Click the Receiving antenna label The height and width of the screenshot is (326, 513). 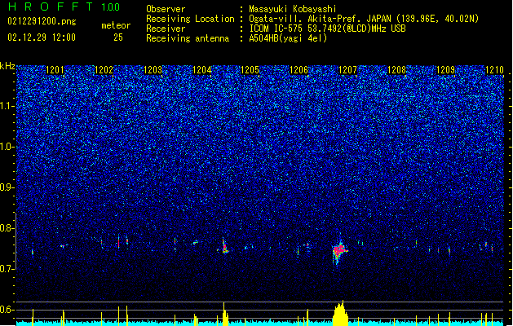click(188, 38)
